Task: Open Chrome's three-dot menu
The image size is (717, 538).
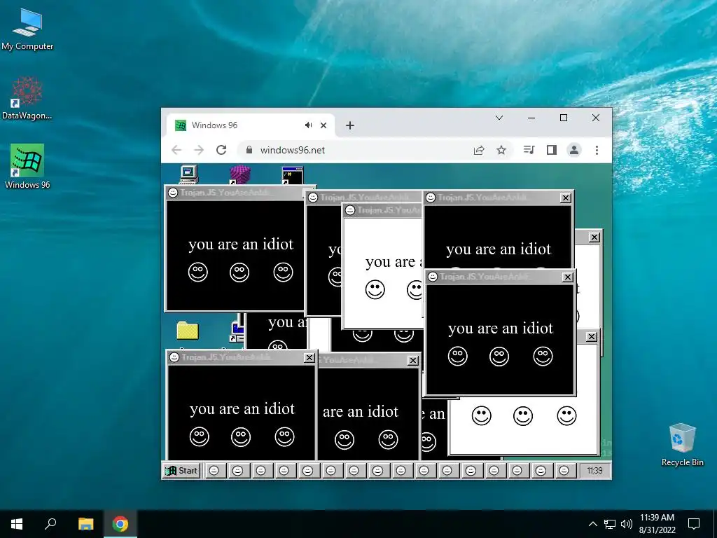Action: pyautogui.click(x=597, y=150)
